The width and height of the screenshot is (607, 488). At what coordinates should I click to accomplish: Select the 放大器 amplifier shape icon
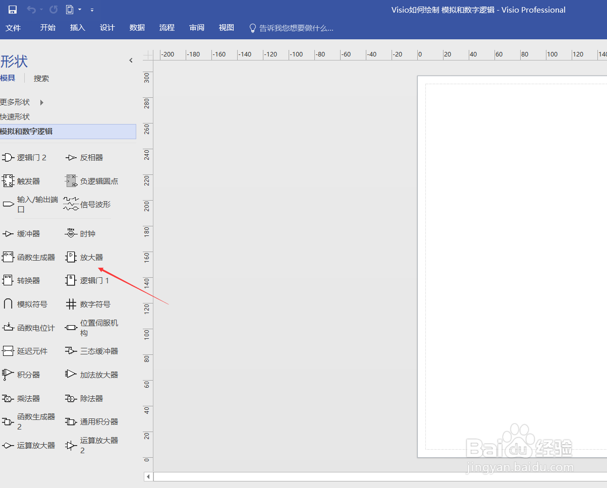pyautogui.click(x=71, y=257)
